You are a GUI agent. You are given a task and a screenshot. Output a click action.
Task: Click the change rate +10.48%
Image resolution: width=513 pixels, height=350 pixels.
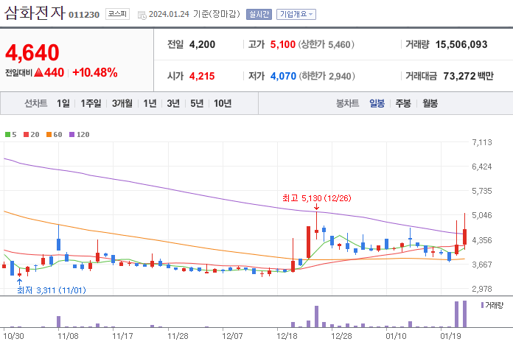95,73
